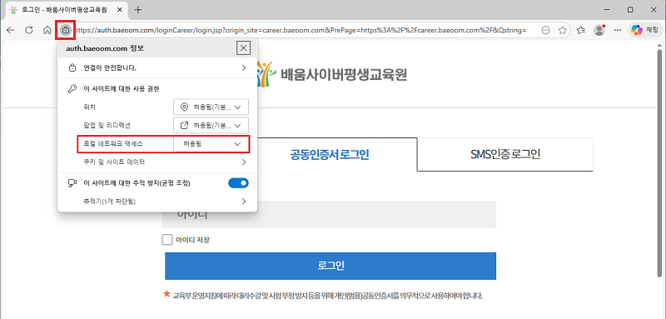This screenshot has width=666, height=319.
Task: Open the 위치 permission dropdown
Action: pos(211,107)
